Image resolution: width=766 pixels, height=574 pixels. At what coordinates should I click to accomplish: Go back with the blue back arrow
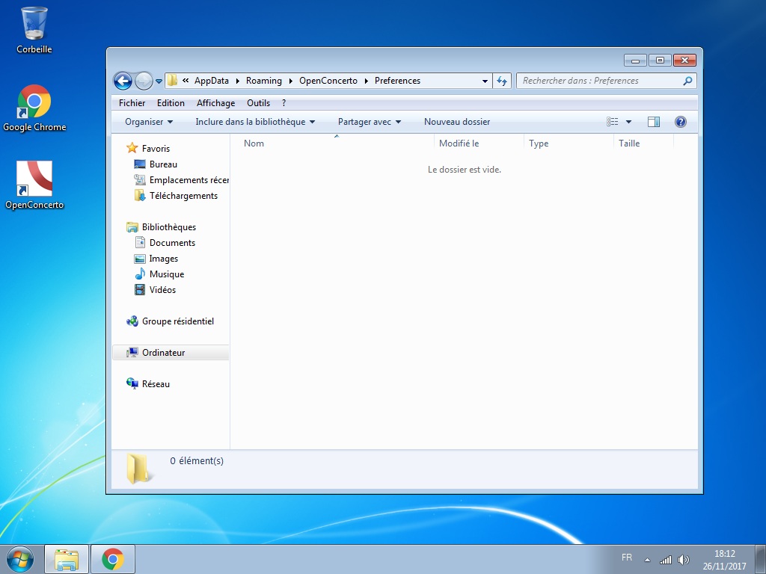(123, 81)
